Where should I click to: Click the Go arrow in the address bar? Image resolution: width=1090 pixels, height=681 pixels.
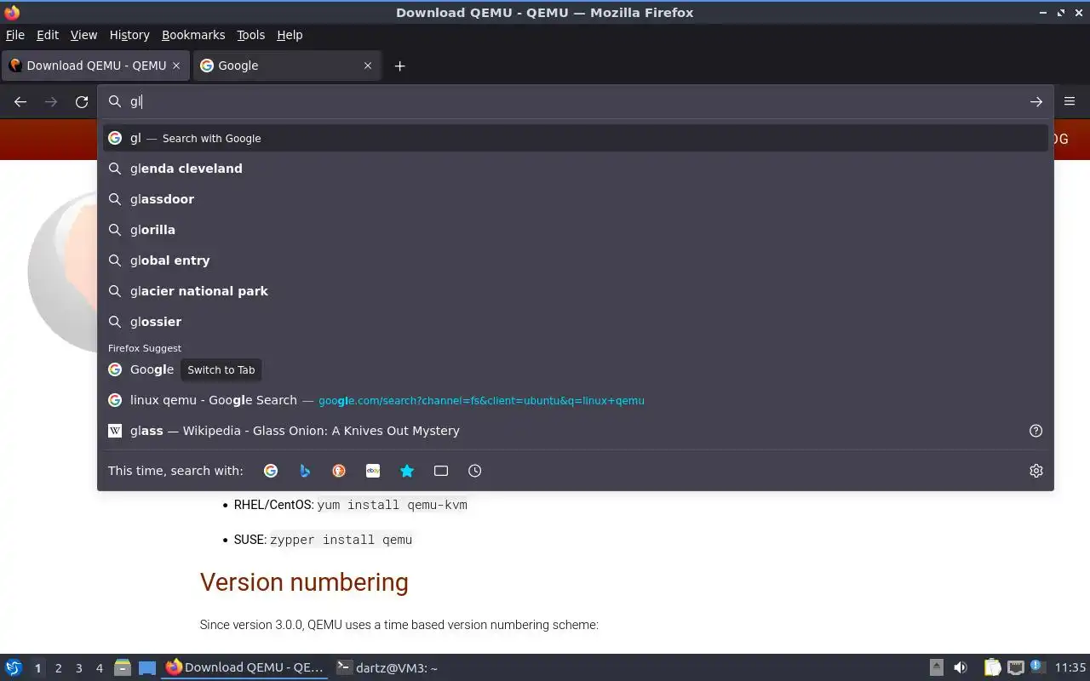(x=1036, y=102)
